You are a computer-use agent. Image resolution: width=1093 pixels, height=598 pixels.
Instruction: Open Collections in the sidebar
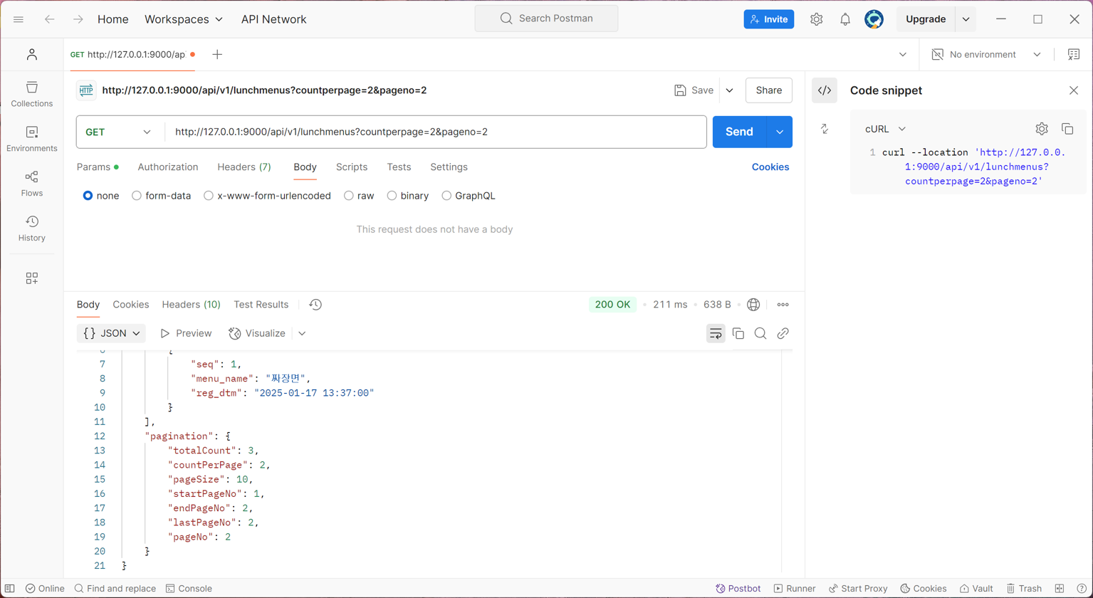coord(31,94)
